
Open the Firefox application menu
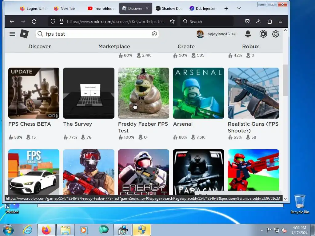(281, 22)
